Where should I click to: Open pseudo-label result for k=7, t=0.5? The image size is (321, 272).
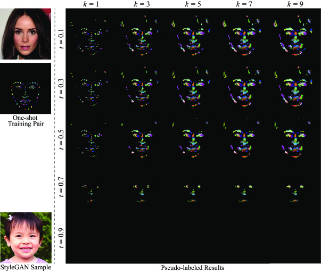click(x=244, y=136)
